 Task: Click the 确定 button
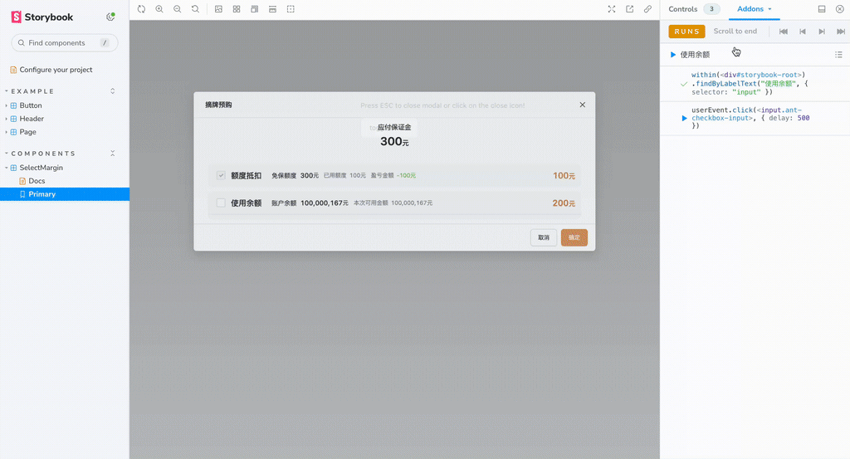574,237
